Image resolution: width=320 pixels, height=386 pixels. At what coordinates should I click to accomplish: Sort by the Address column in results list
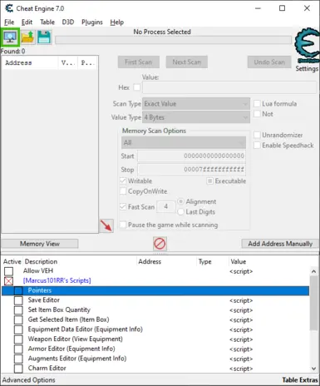click(x=30, y=62)
